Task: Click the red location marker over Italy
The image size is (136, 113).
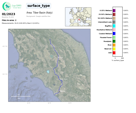Action: tap(79, 20)
